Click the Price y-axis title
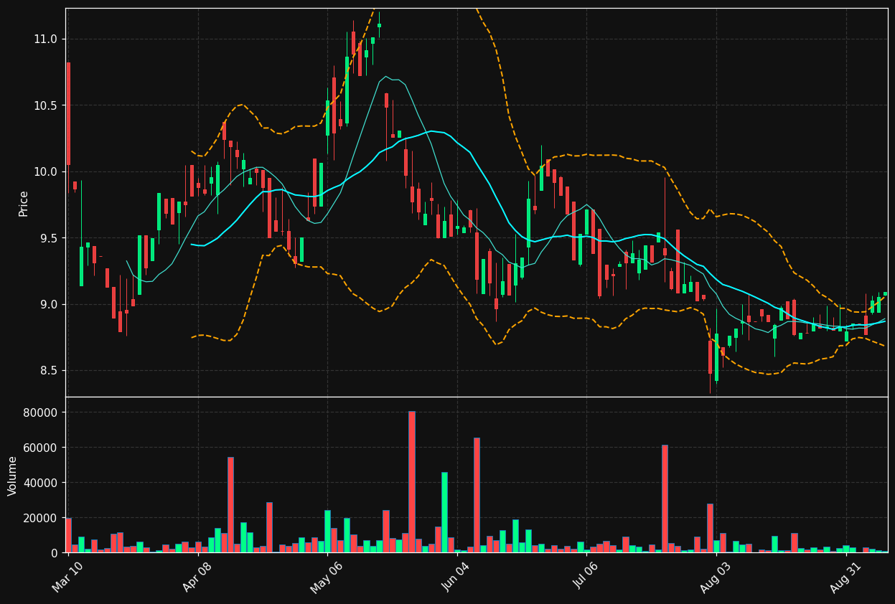 (24, 203)
